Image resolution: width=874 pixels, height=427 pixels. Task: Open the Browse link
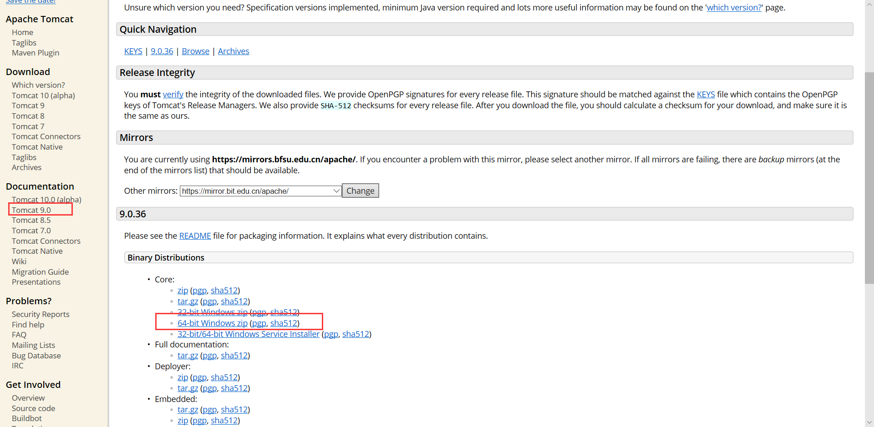pyautogui.click(x=196, y=51)
